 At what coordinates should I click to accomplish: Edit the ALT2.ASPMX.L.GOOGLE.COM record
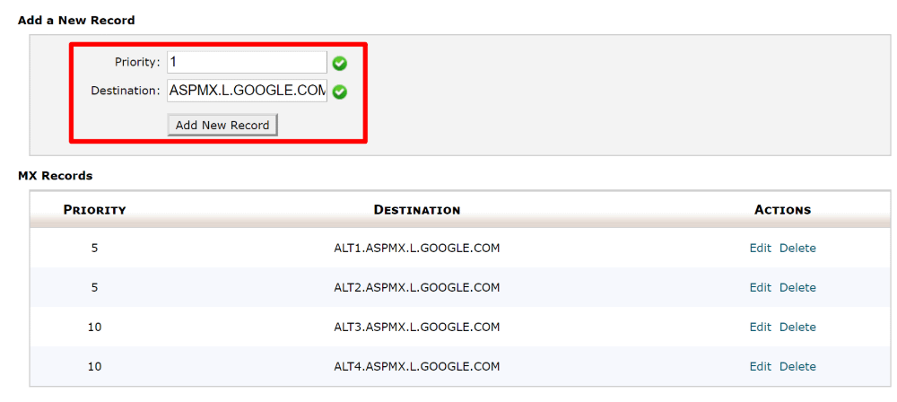(x=761, y=287)
